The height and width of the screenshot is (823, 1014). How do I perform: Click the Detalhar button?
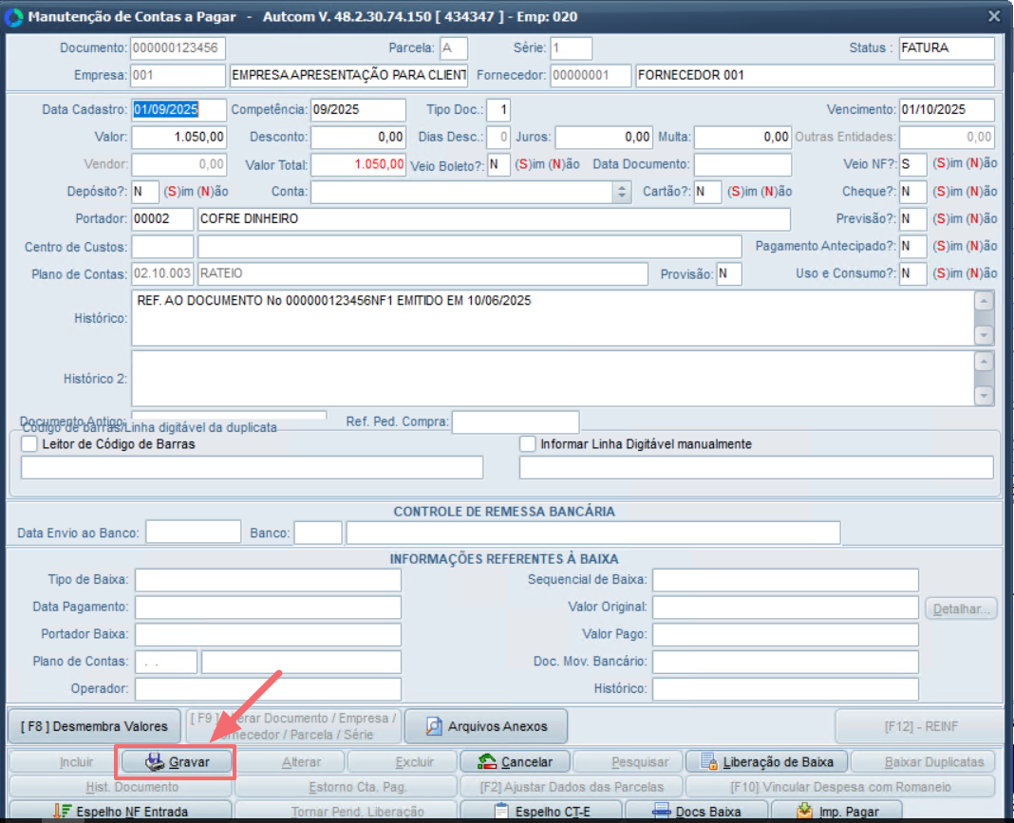pyautogui.click(x=961, y=609)
